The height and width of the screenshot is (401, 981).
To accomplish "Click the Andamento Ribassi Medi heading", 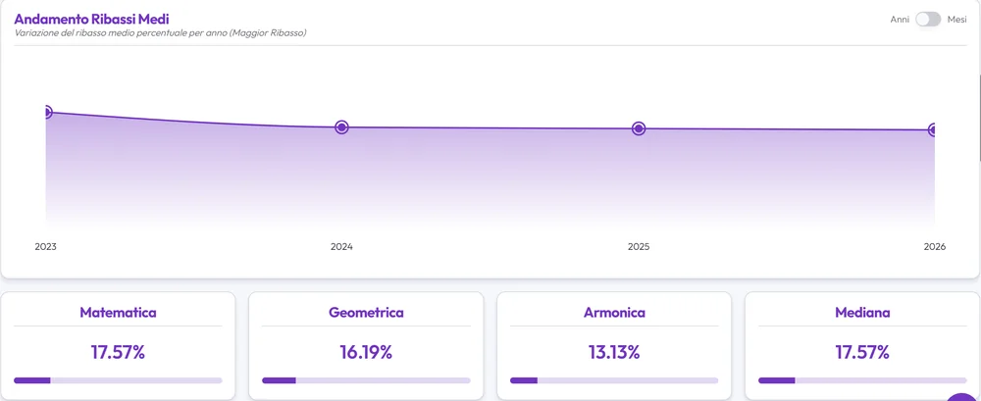I will click(91, 20).
